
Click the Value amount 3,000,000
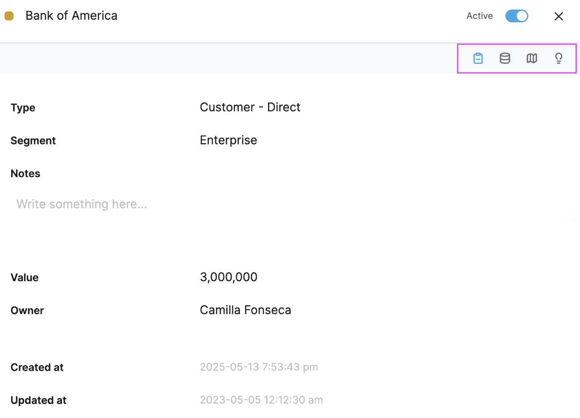228,277
